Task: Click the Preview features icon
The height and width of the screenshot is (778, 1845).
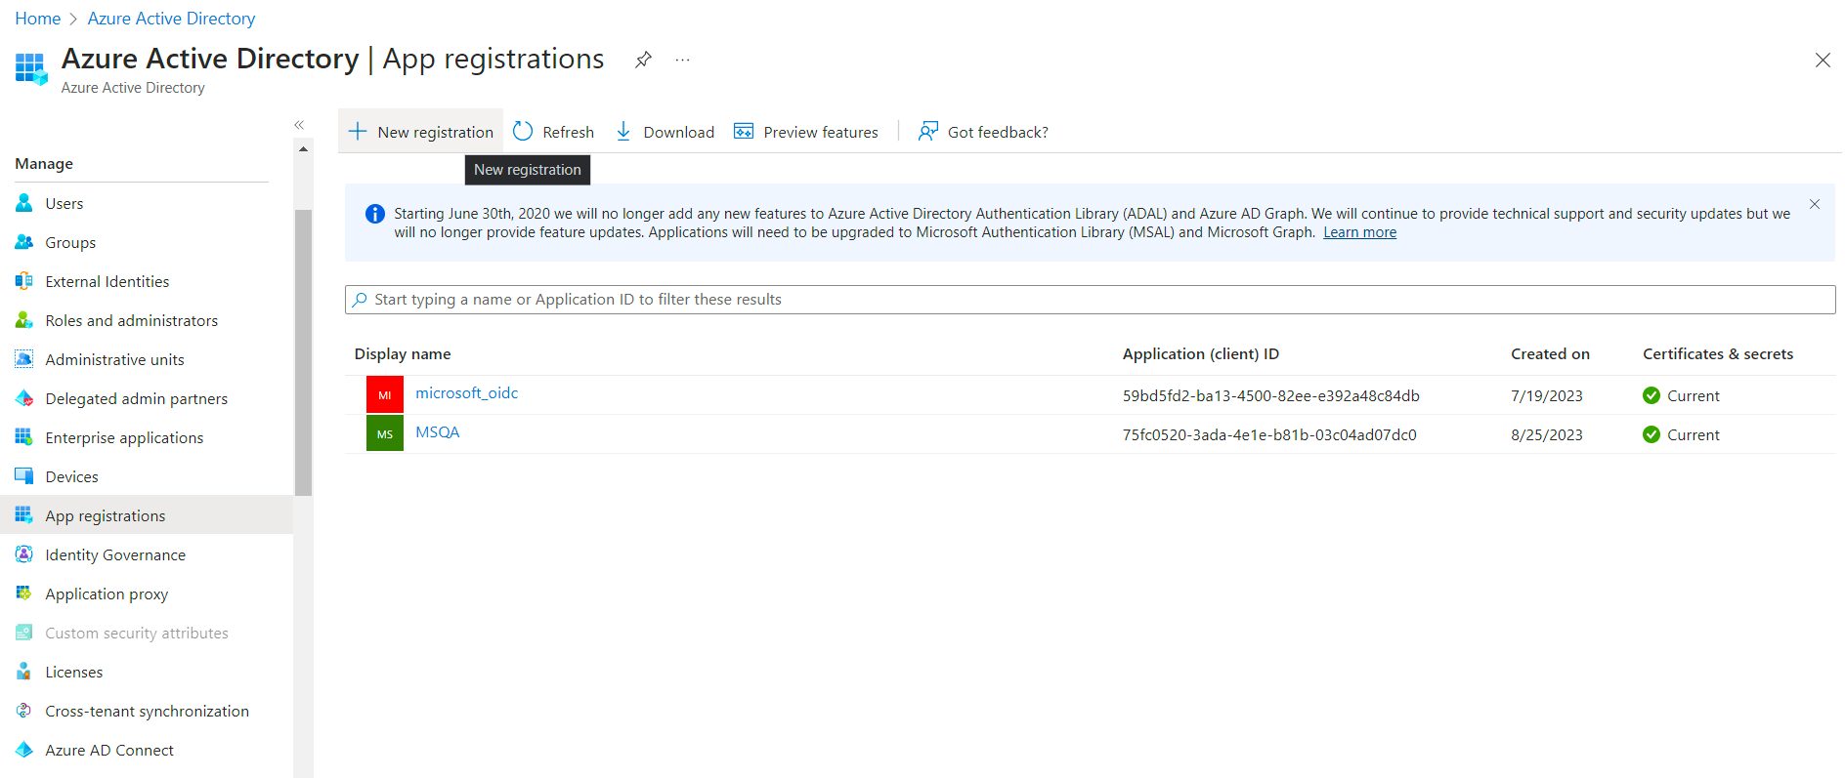Action: pyautogui.click(x=744, y=131)
